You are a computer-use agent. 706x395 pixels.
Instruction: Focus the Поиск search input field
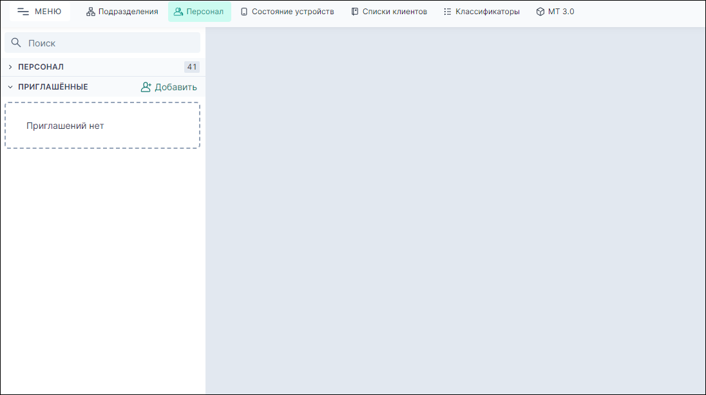110,43
